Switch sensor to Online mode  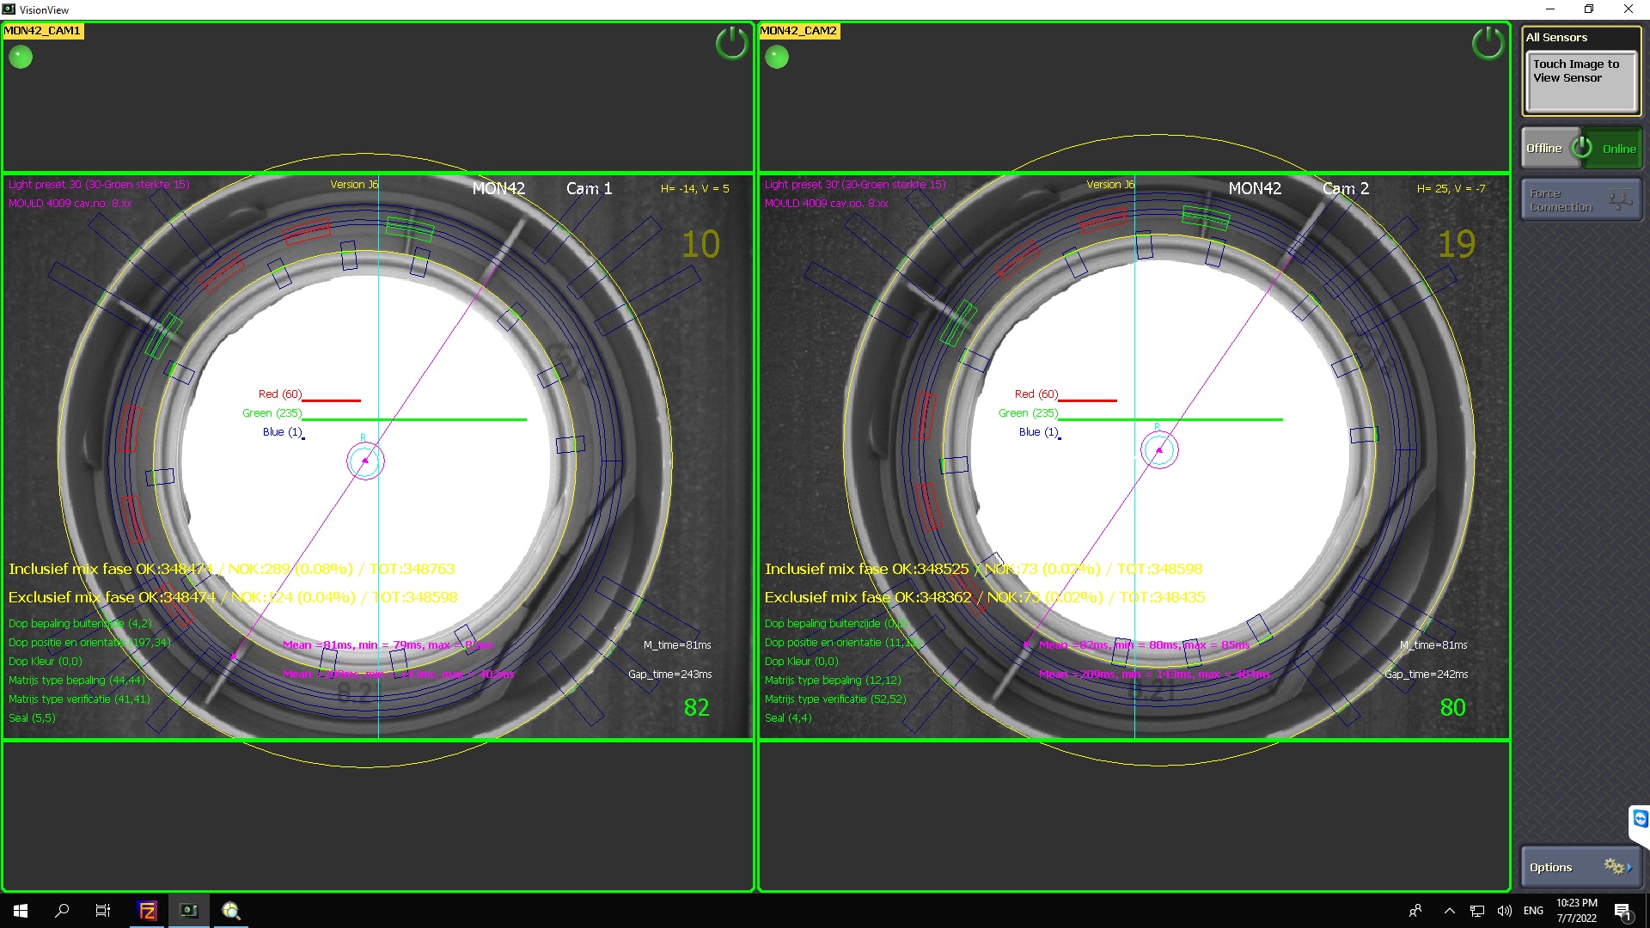(1617, 149)
